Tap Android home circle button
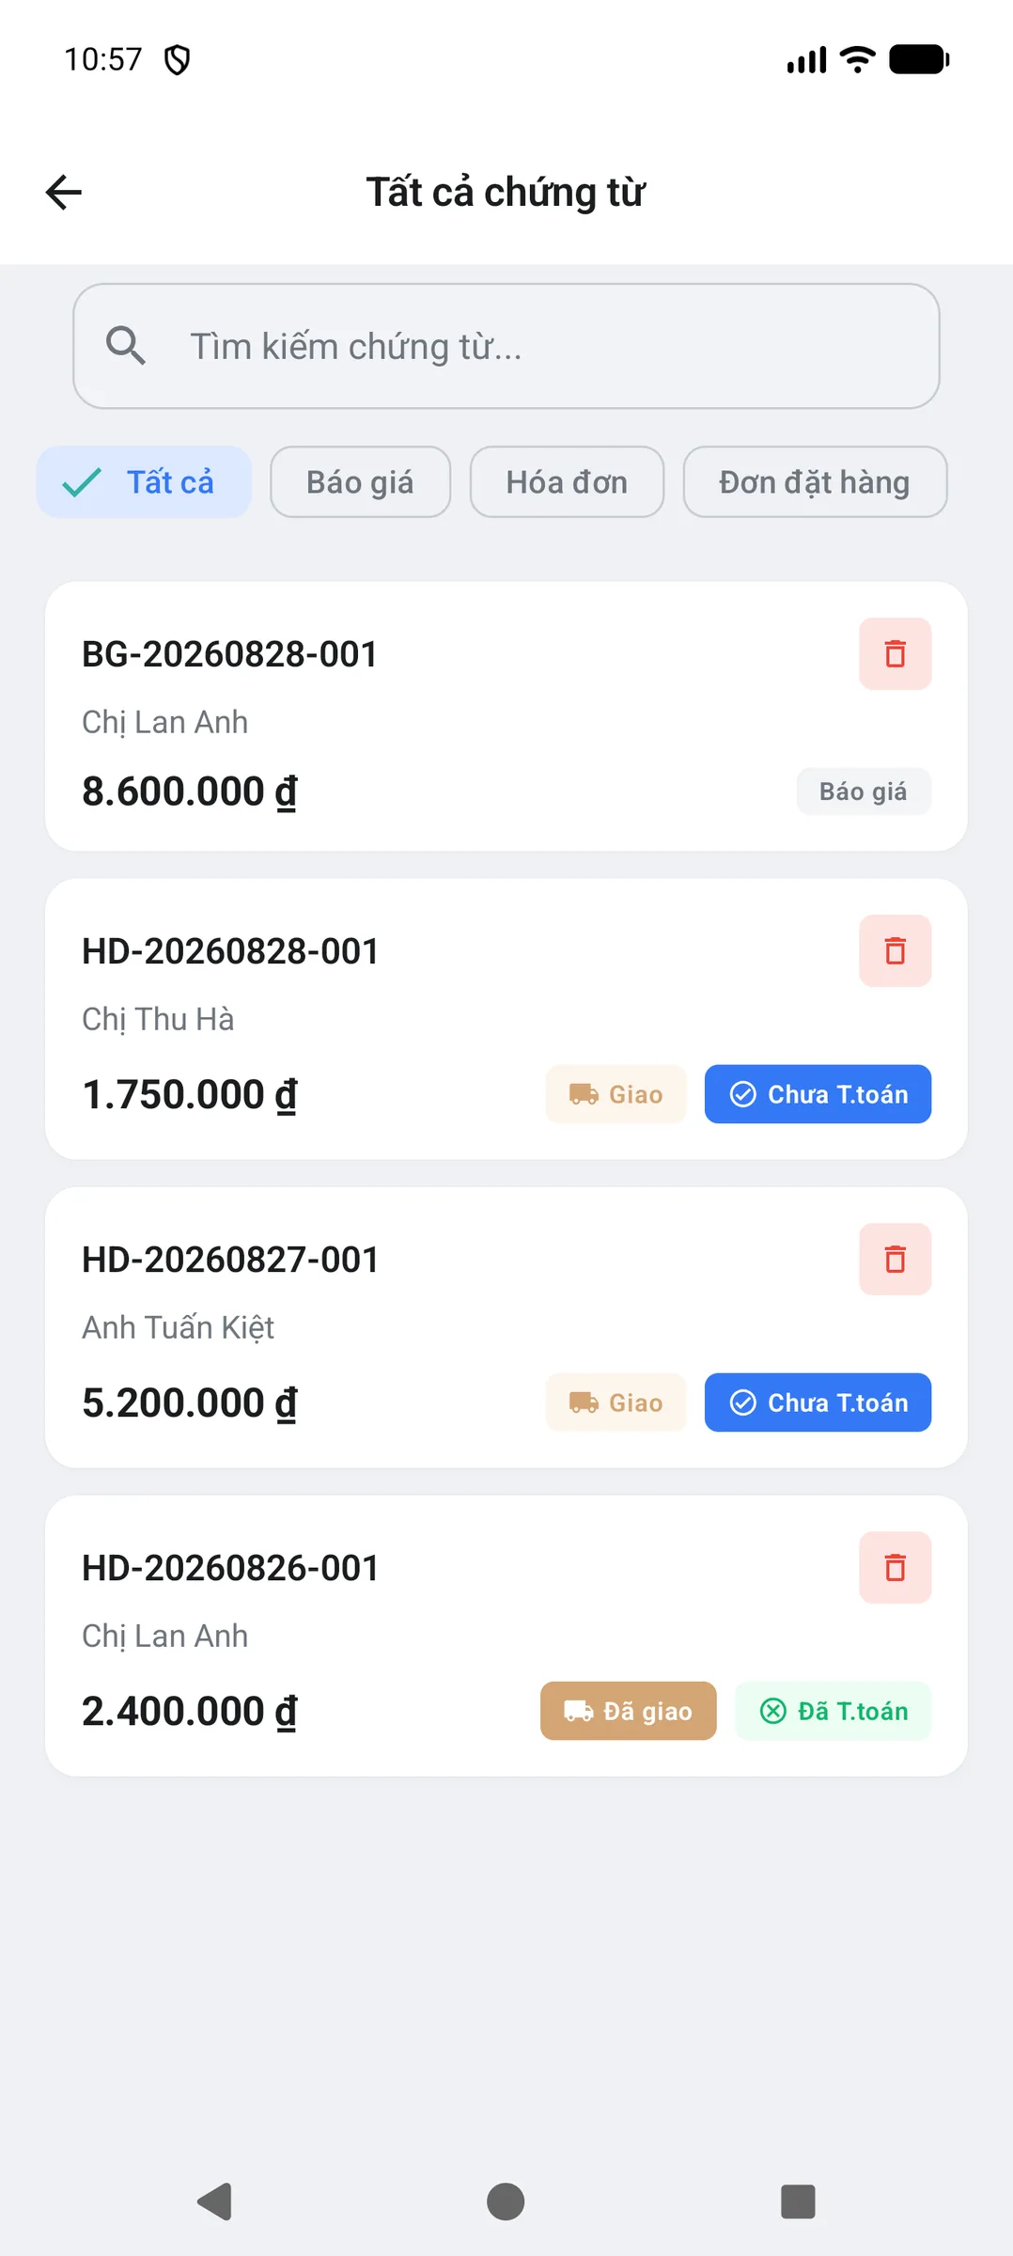This screenshot has height=2256, width=1013. coord(506,2201)
